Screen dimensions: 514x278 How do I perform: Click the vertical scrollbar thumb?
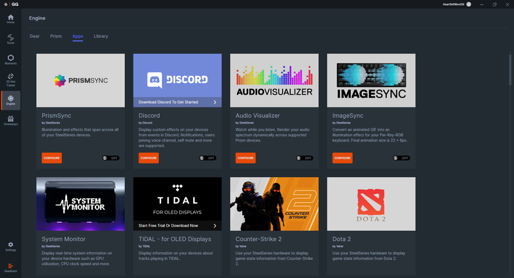click(510, 69)
